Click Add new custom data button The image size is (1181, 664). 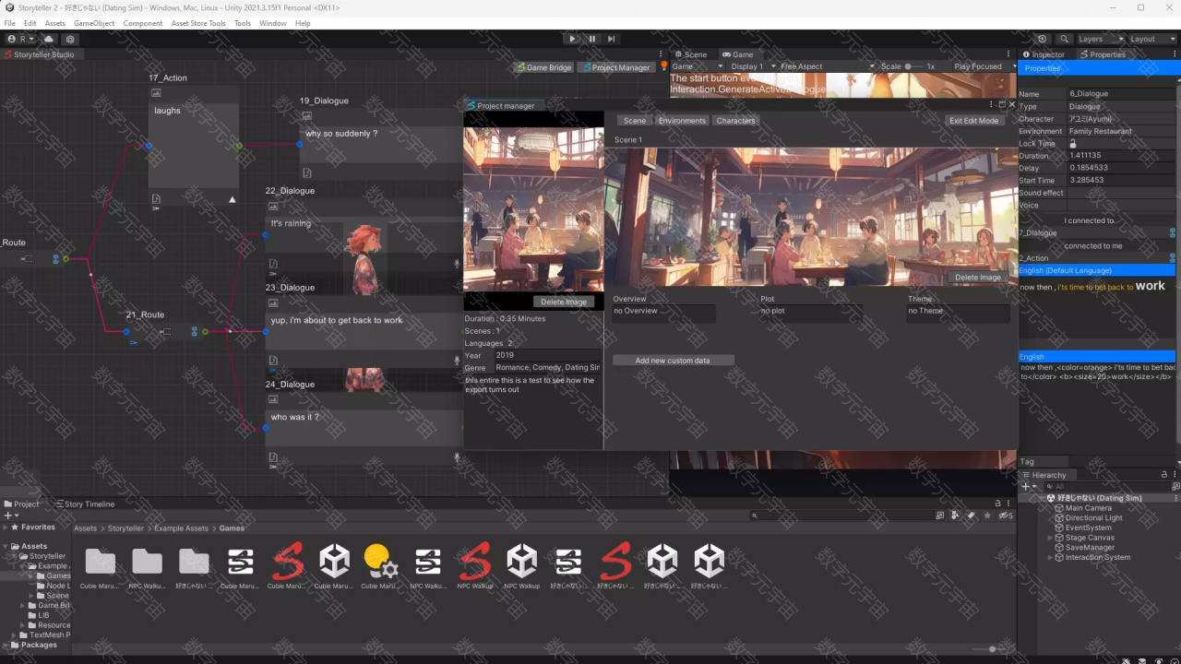673,361
